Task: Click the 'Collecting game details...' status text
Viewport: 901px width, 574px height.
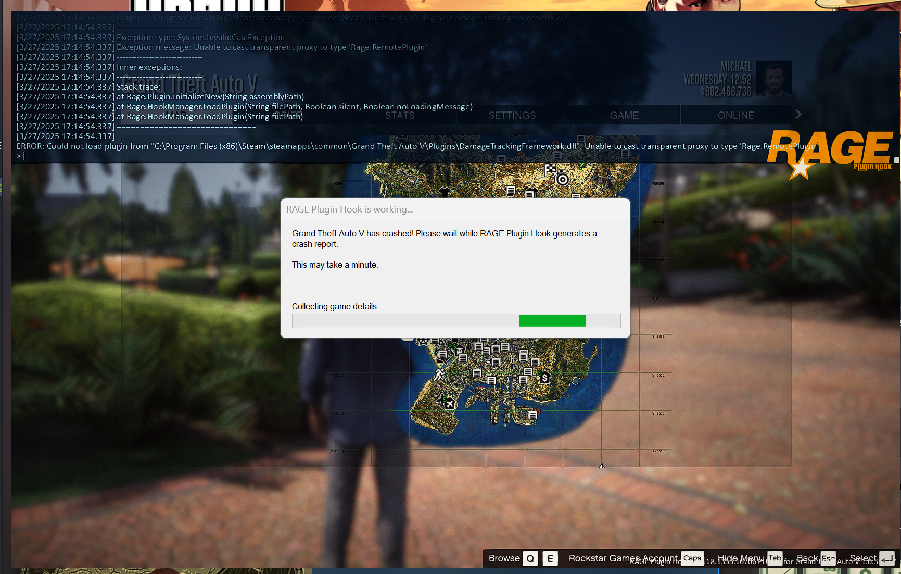Action: tap(337, 306)
